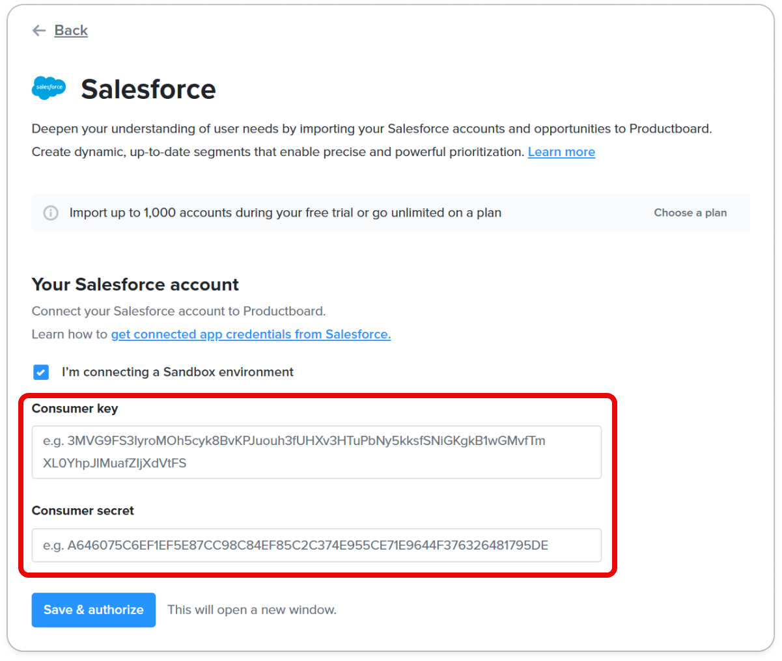Click Choose a plan
782x661 pixels.
pyautogui.click(x=690, y=213)
